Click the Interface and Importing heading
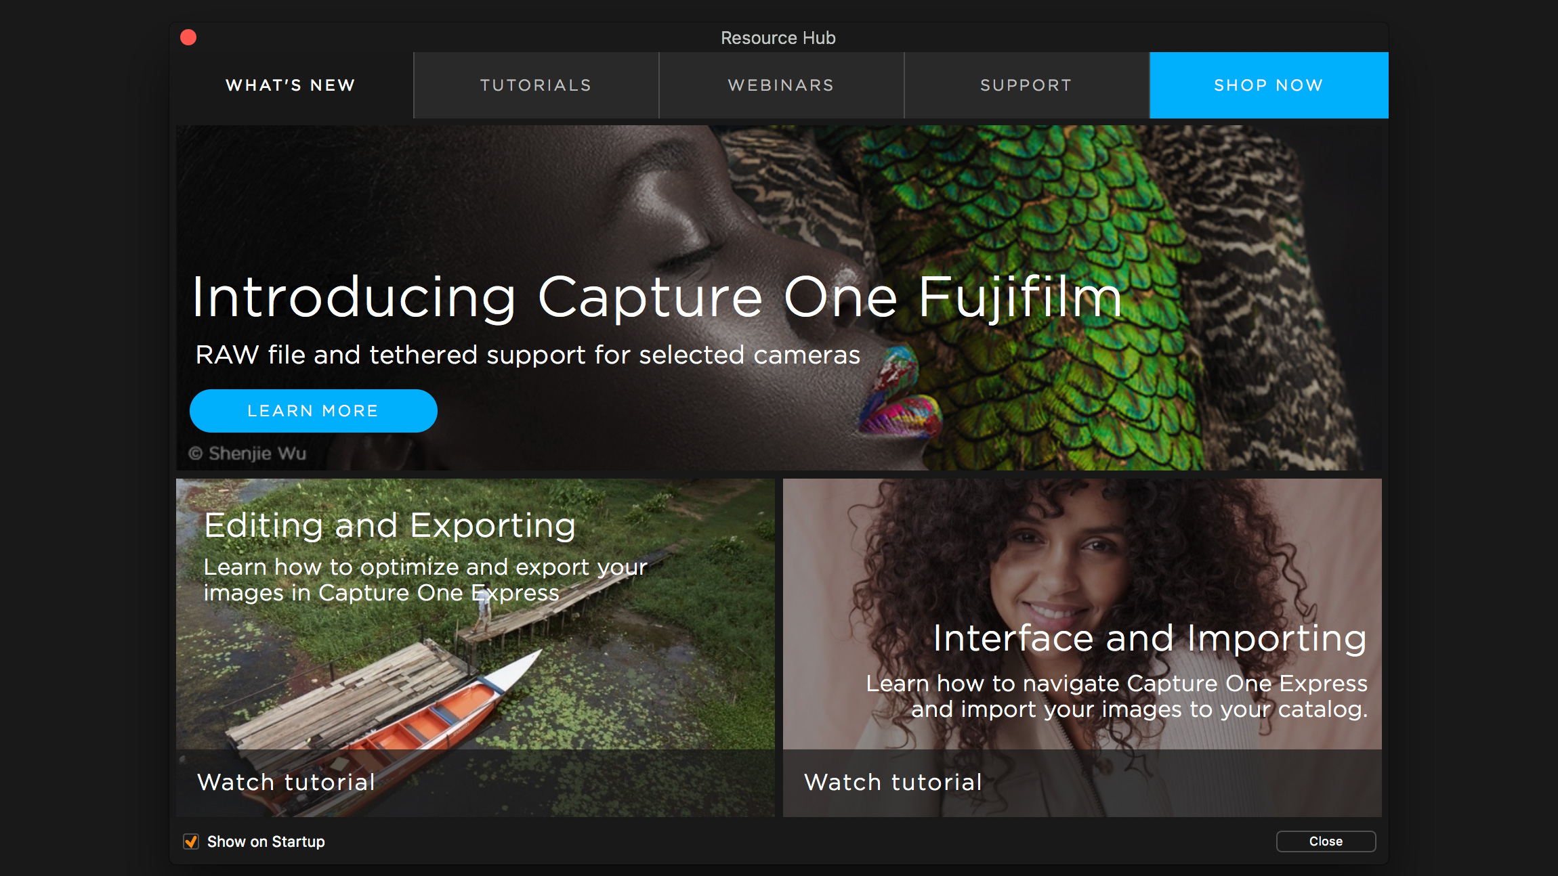1558x876 pixels. coord(1150,638)
